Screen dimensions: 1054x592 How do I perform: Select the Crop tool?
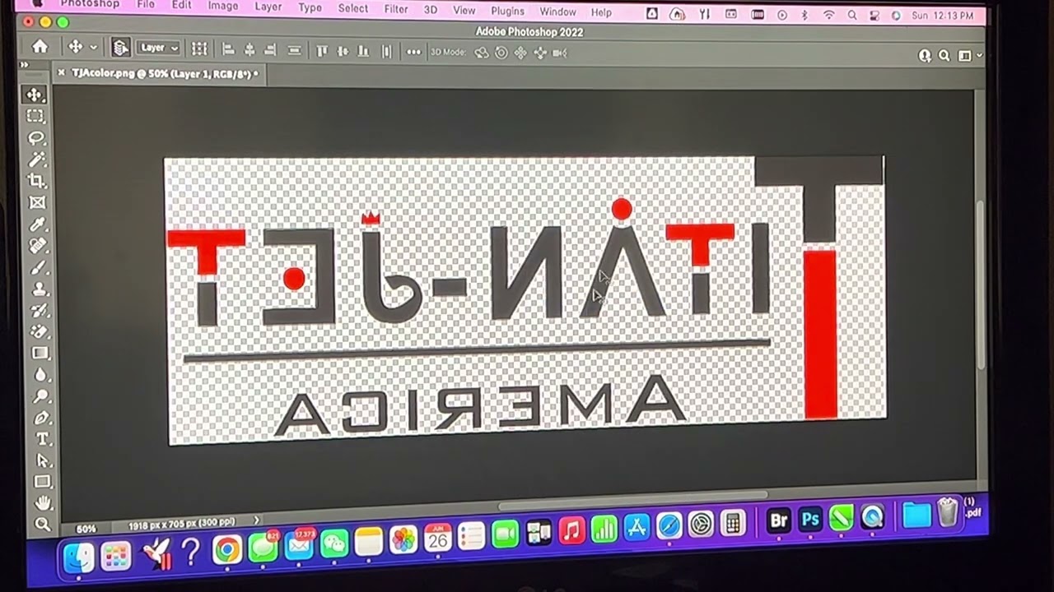[x=37, y=181]
